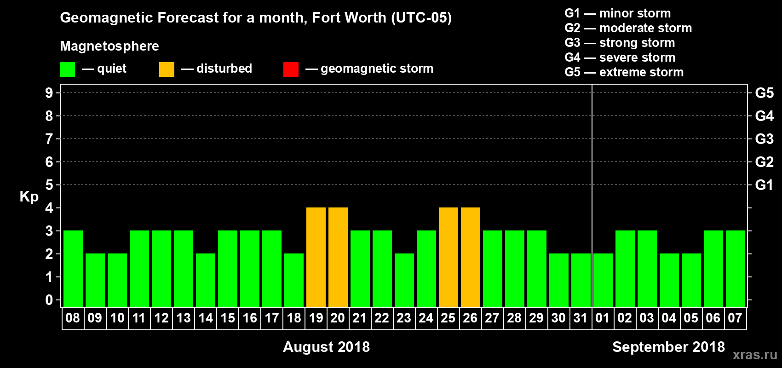Screen dimensions: 782x368
Task: Select the green bar for September 07
Action: pos(736,269)
